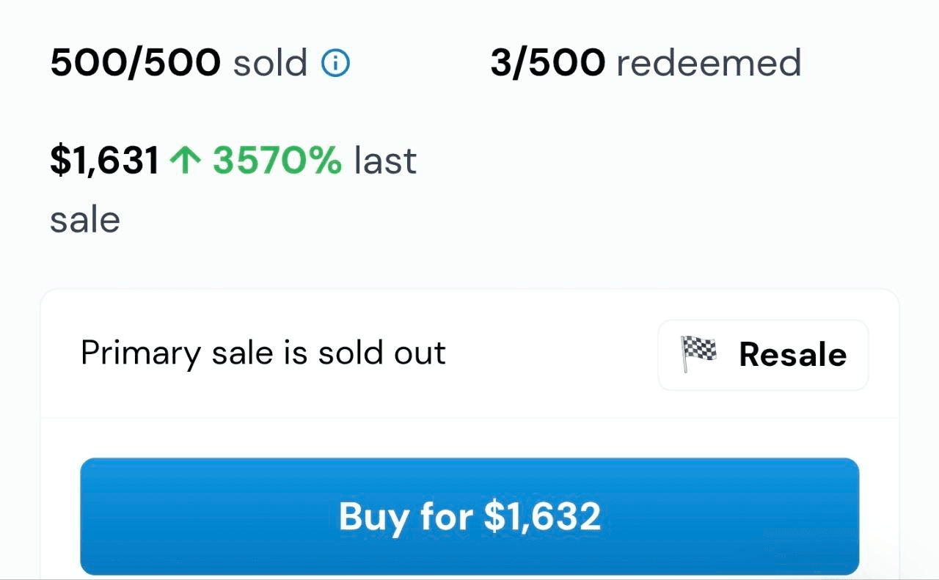Click the green 3570% increase value
Viewport: 939px width, 580px height.
(x=277, y=161)
